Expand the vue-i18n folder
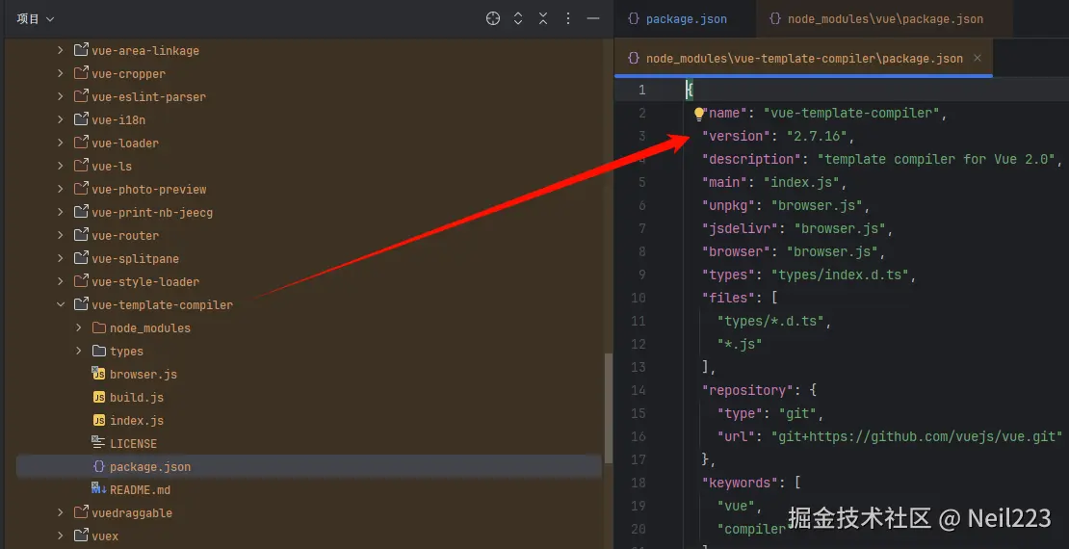 [60, 120]
